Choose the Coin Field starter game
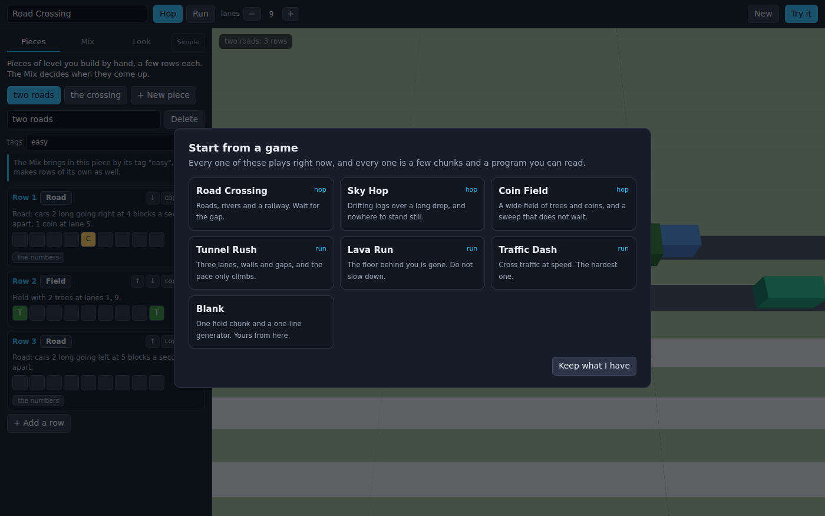 coord(563,204)
